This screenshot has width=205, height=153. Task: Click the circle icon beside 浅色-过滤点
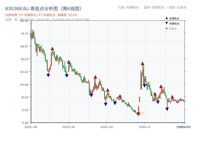point(167,8)
